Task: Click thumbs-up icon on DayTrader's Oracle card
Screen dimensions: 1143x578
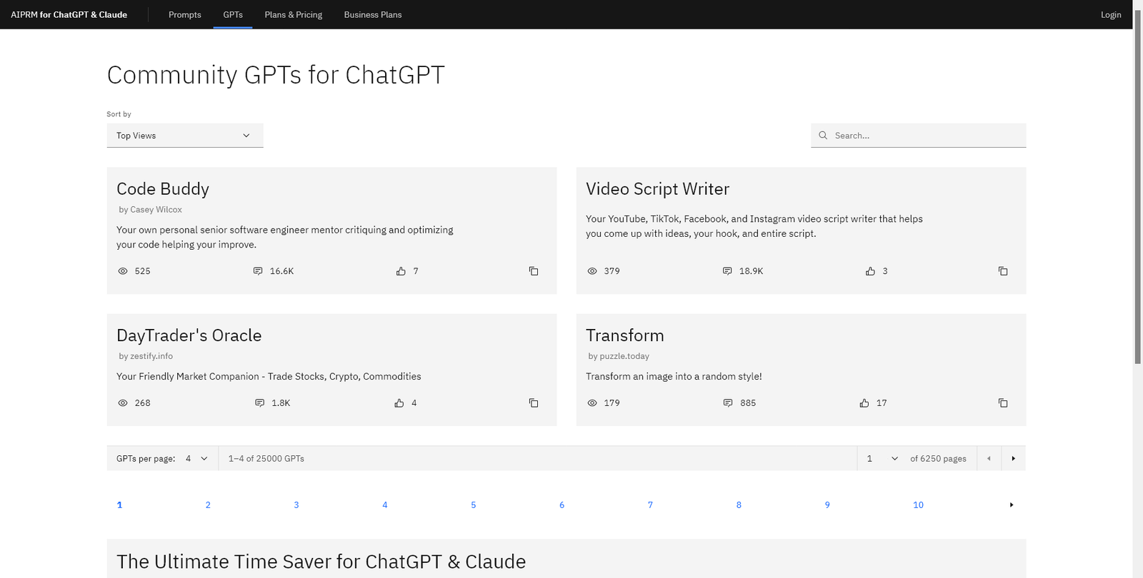Action: 399,403
